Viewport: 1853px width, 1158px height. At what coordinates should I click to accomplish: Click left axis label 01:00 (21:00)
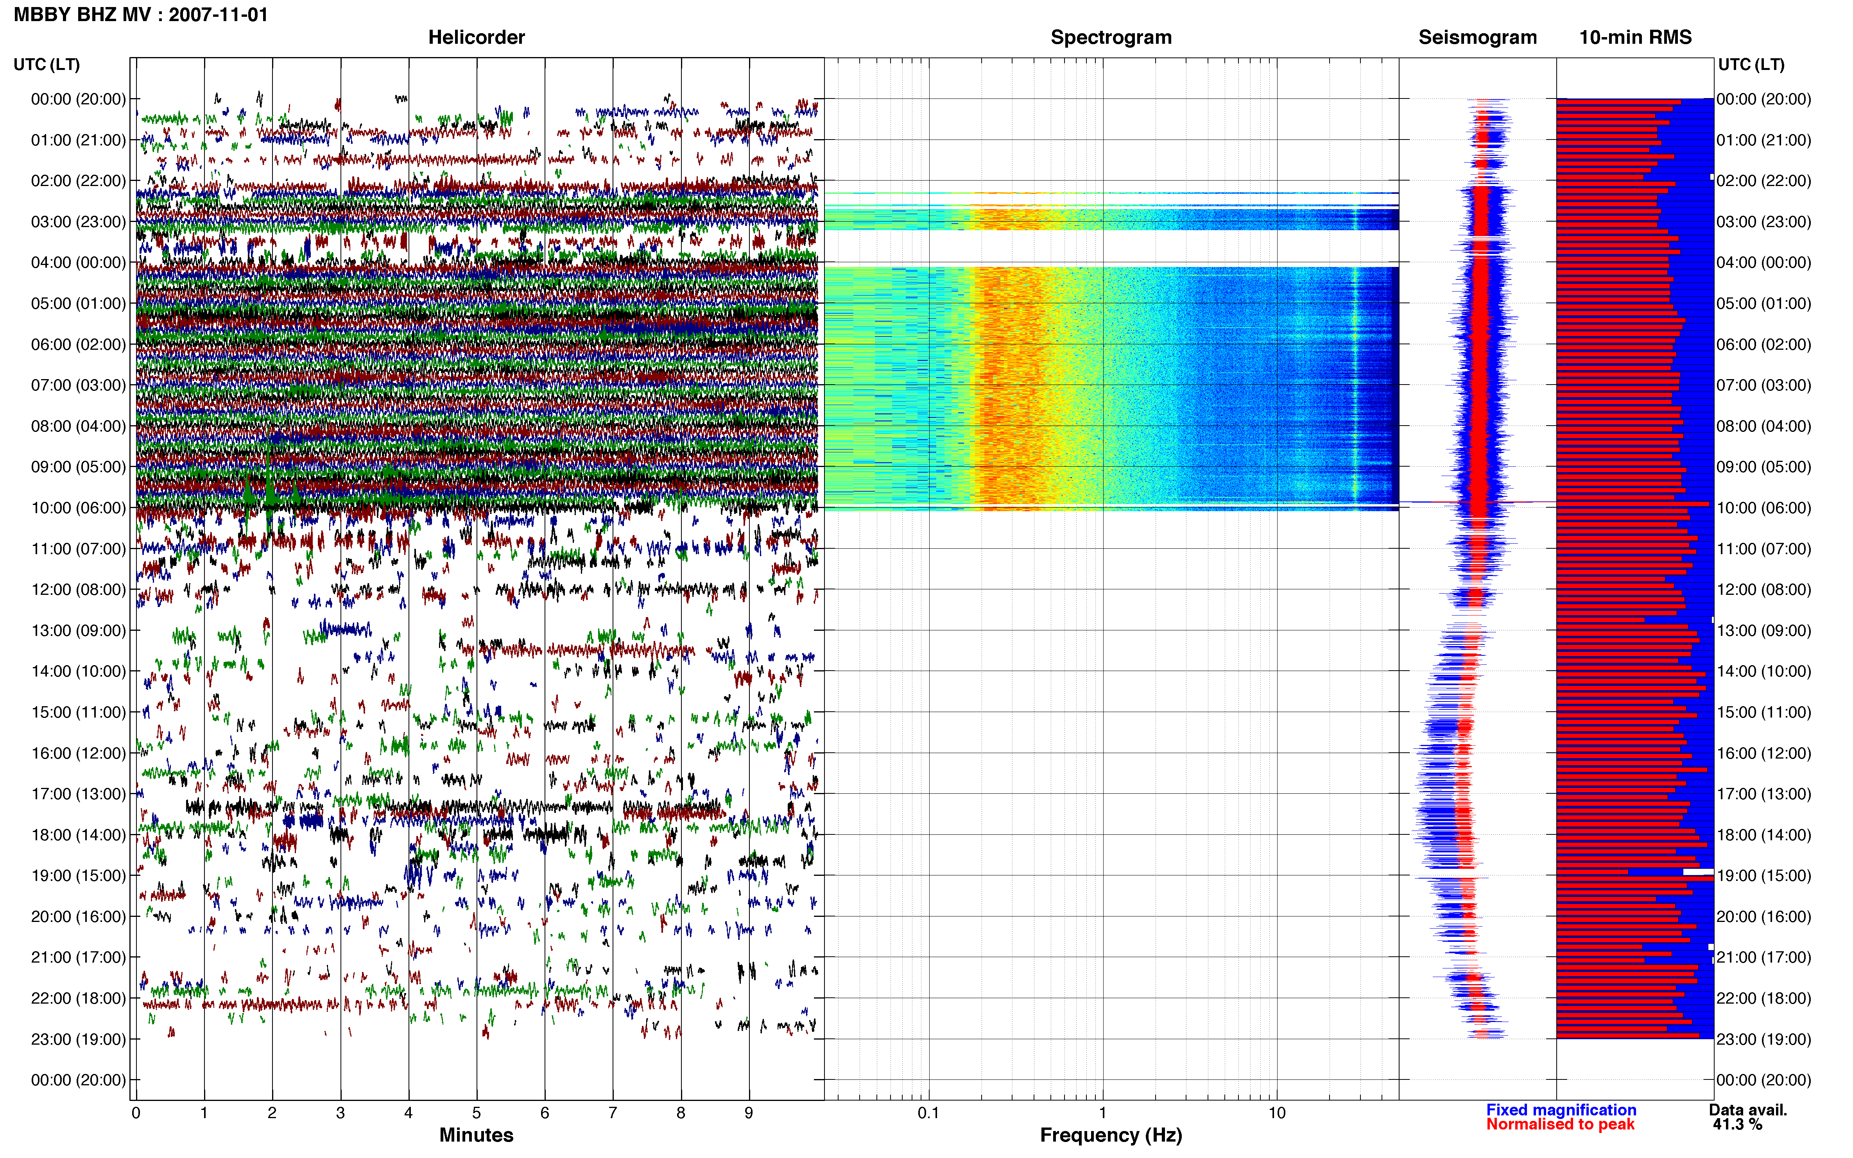(79, 140)
